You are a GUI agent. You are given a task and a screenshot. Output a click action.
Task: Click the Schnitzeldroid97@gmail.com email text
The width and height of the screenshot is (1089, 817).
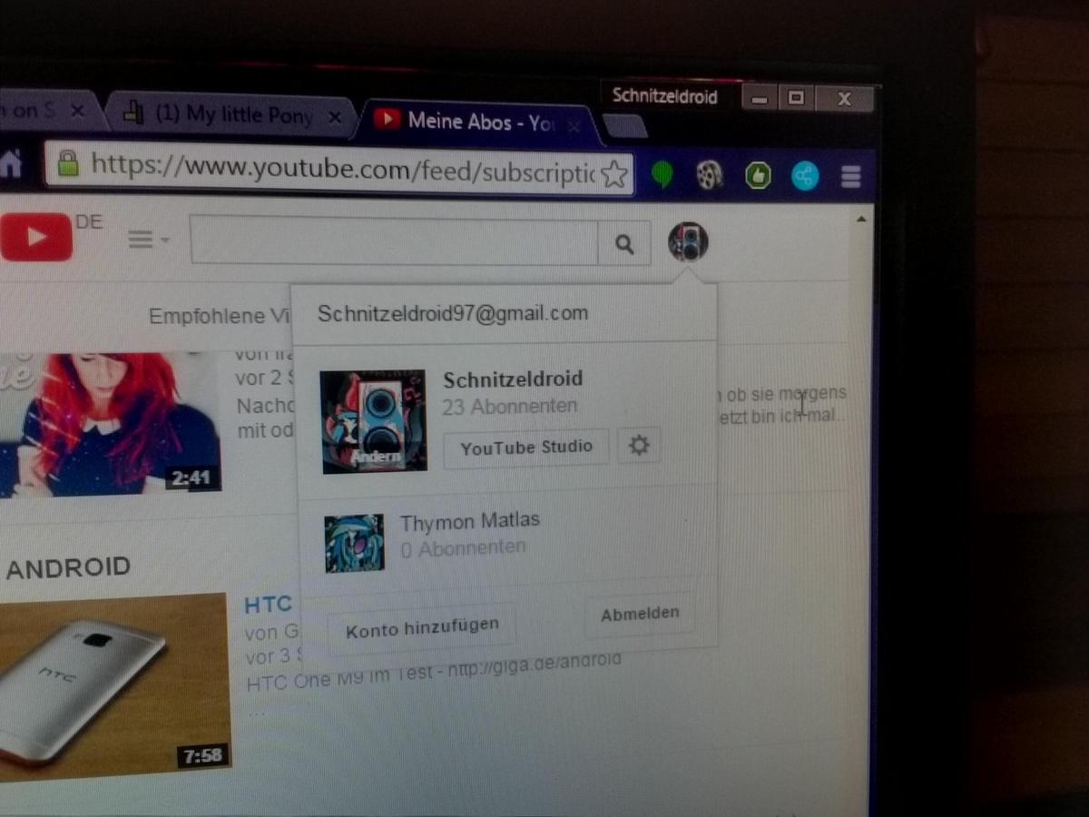tap(453, 313)
